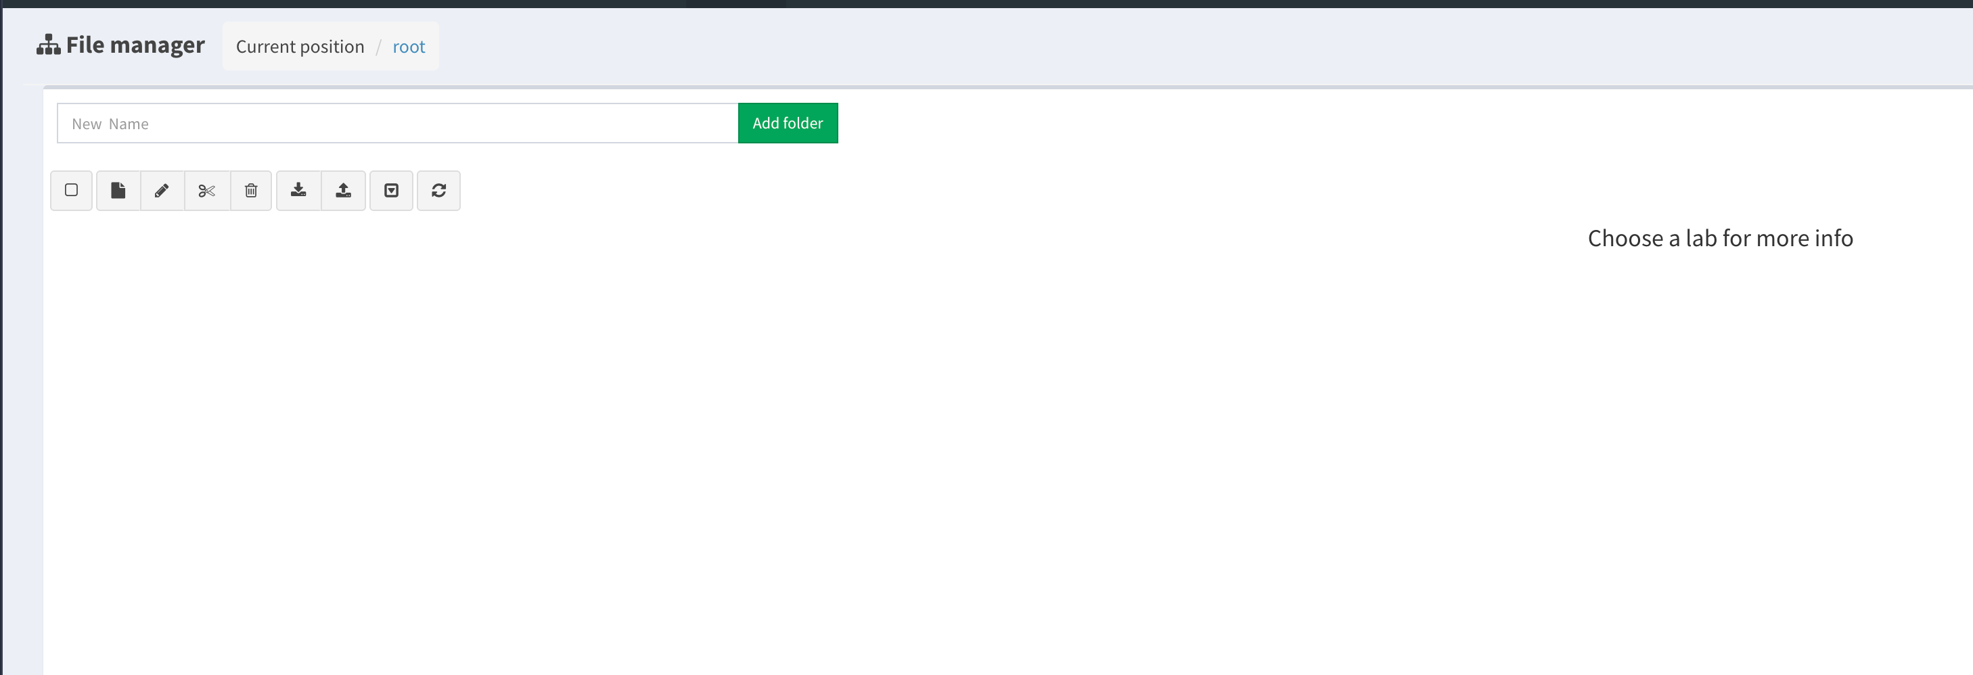Click the new lab file icon

118,191
